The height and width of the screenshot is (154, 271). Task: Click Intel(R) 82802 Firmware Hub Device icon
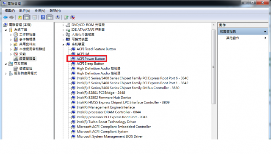pyautogui.click(x=73, y=98)
